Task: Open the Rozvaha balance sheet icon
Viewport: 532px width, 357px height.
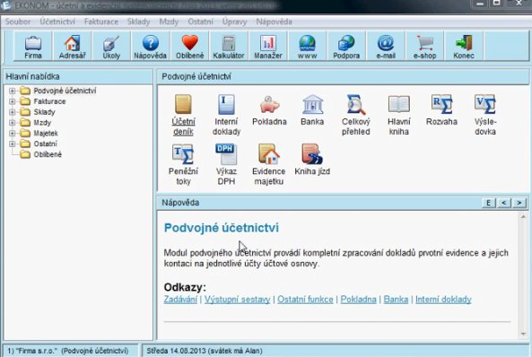Action: click(x=441, y=110)
